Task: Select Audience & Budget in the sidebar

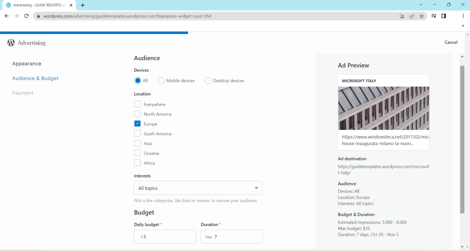Action: tap(35, 78)
